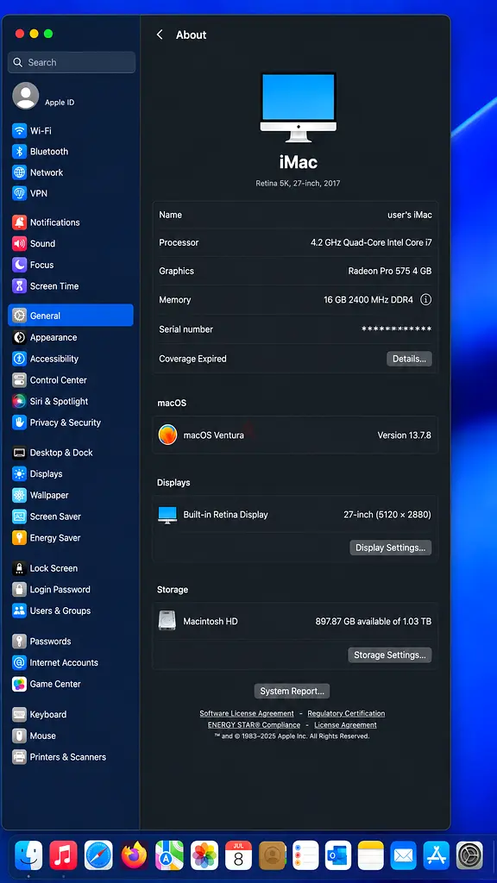Launch Firefox from the Dock

point(134,855)
